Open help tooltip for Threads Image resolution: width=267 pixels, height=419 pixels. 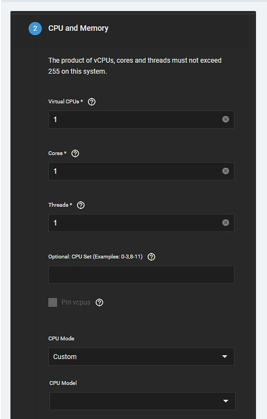[x=81, y=205]
